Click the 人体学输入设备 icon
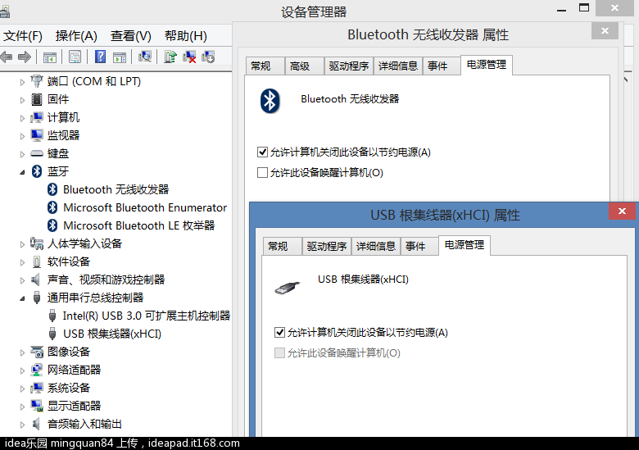639x450 pixels. (x=37, y=243)
